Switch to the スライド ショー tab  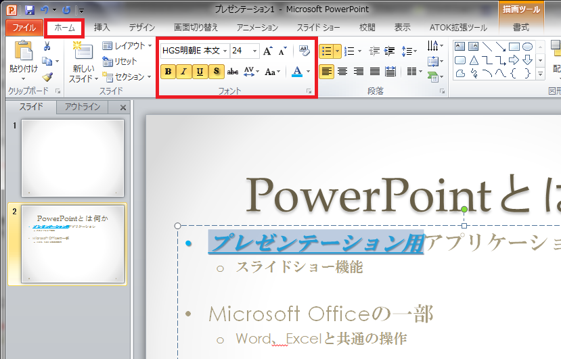point(319,28)
